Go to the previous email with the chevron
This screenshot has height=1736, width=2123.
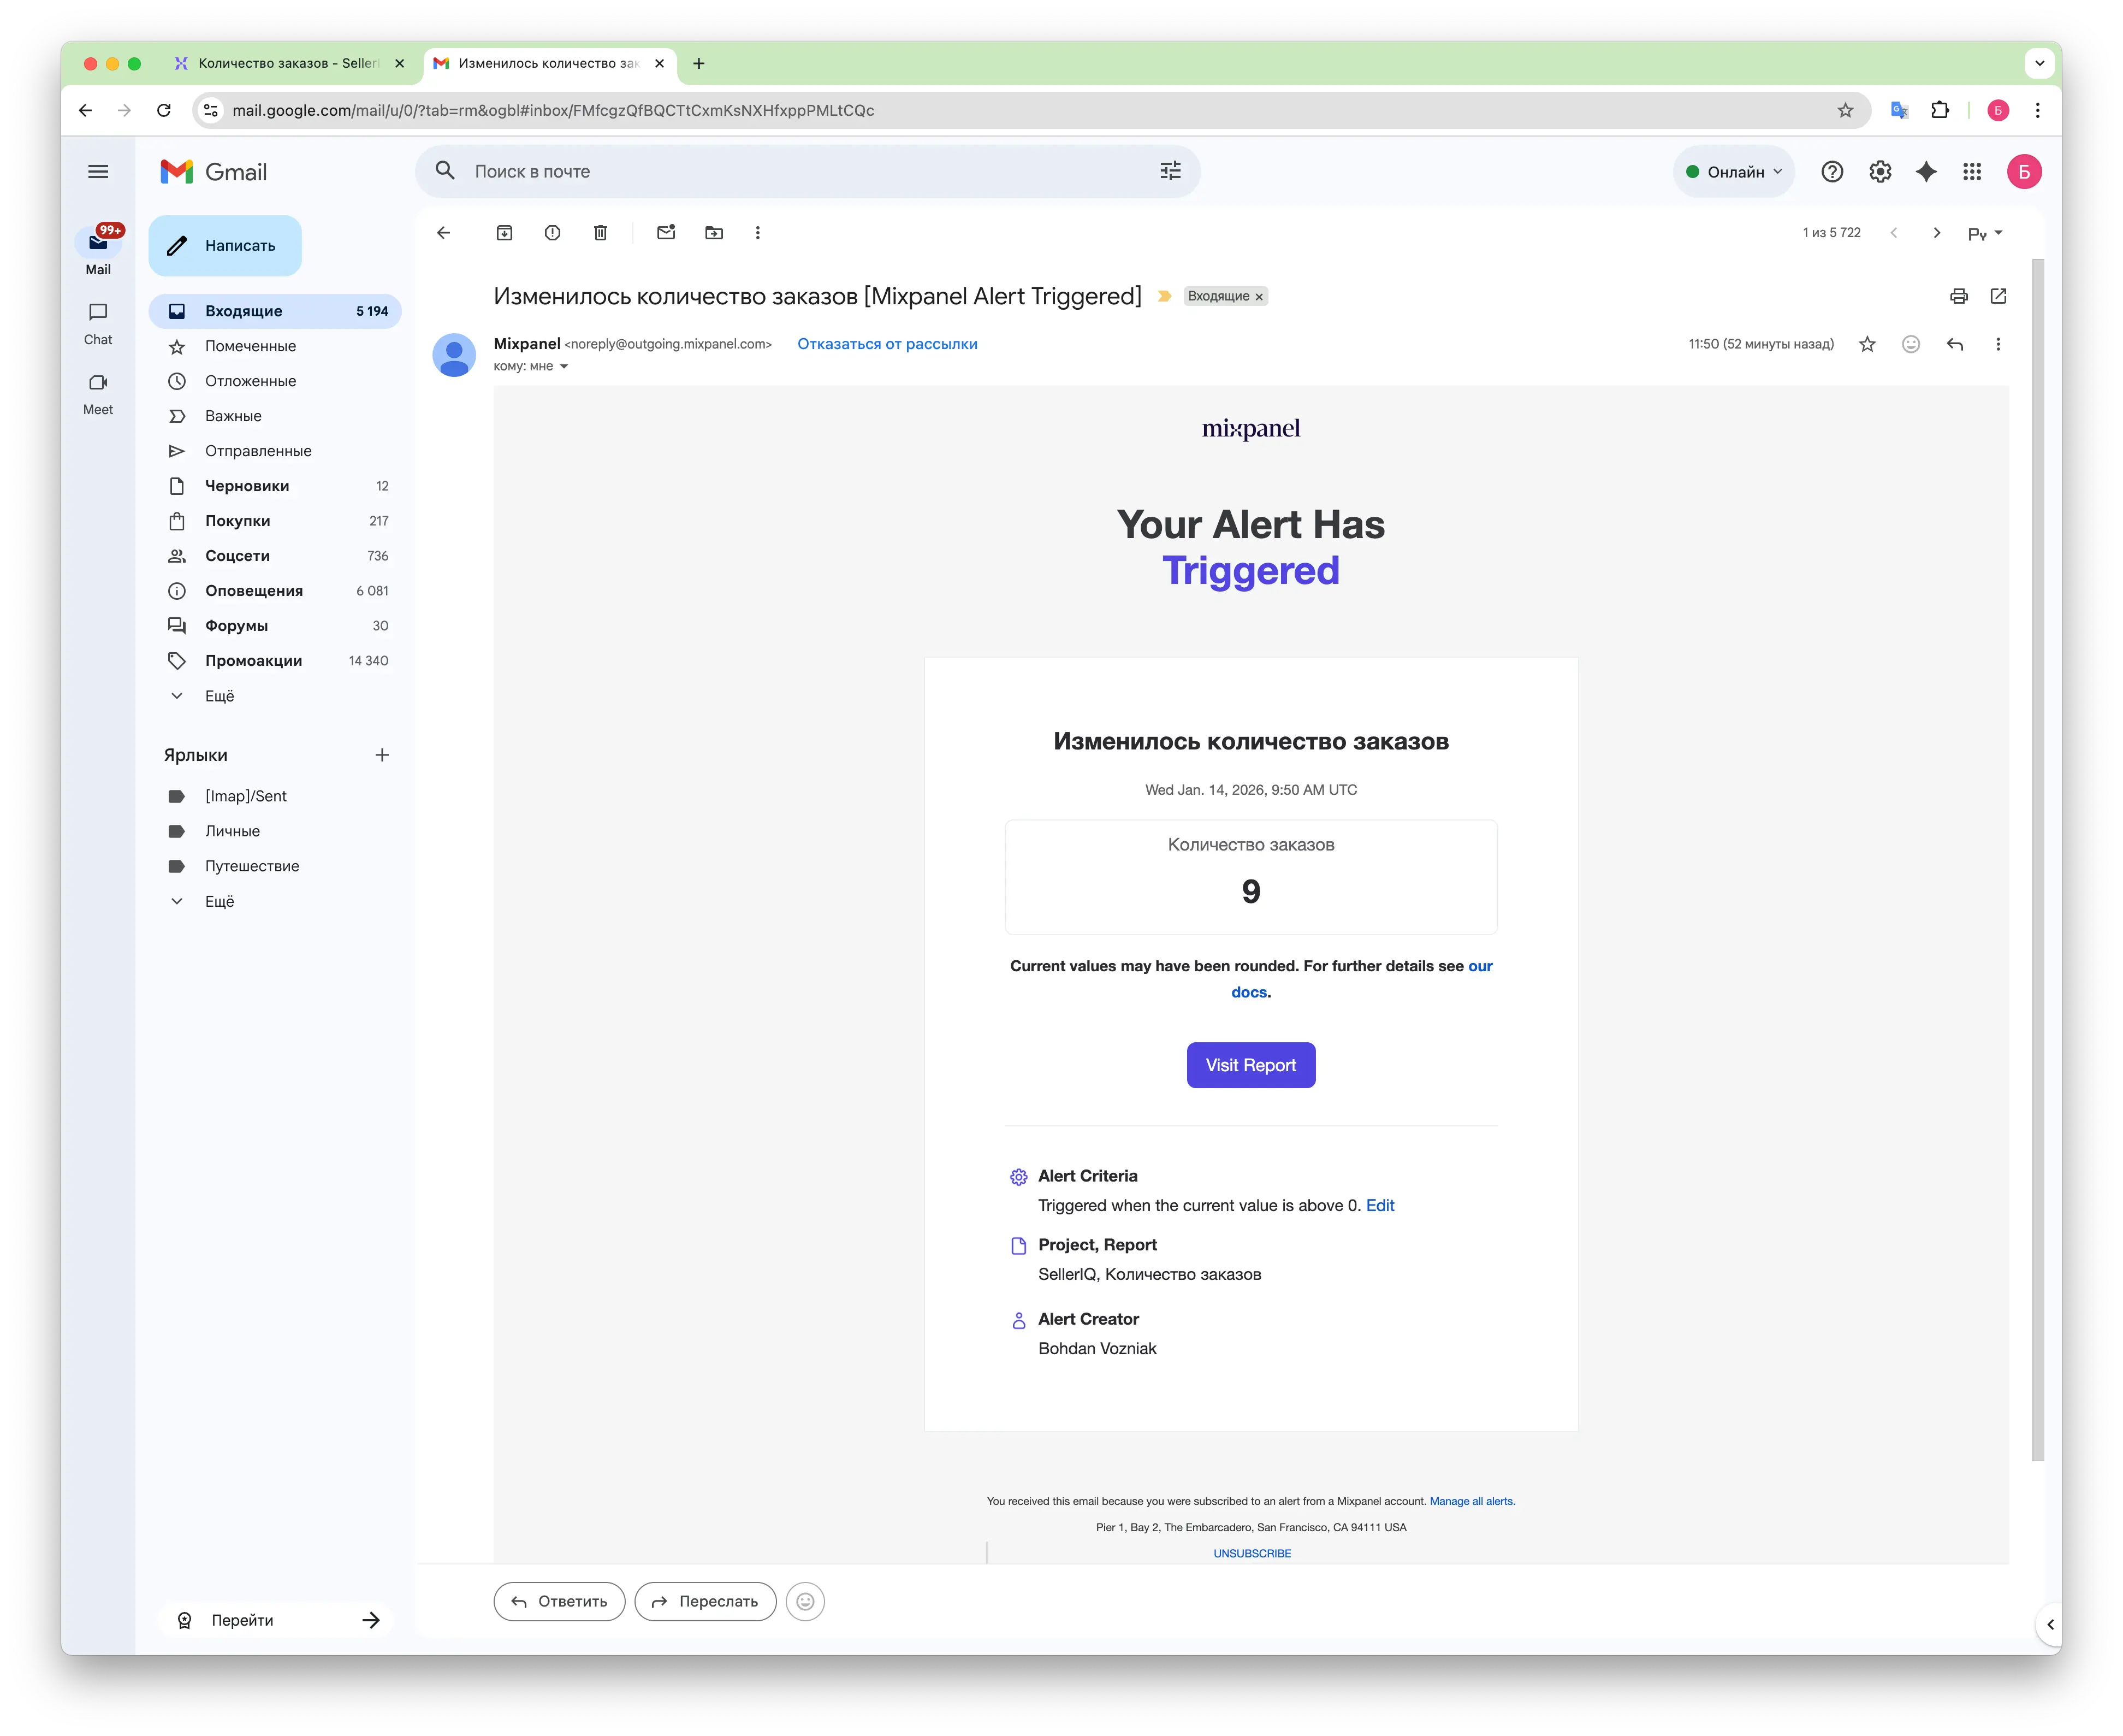tap(1893, 233)
